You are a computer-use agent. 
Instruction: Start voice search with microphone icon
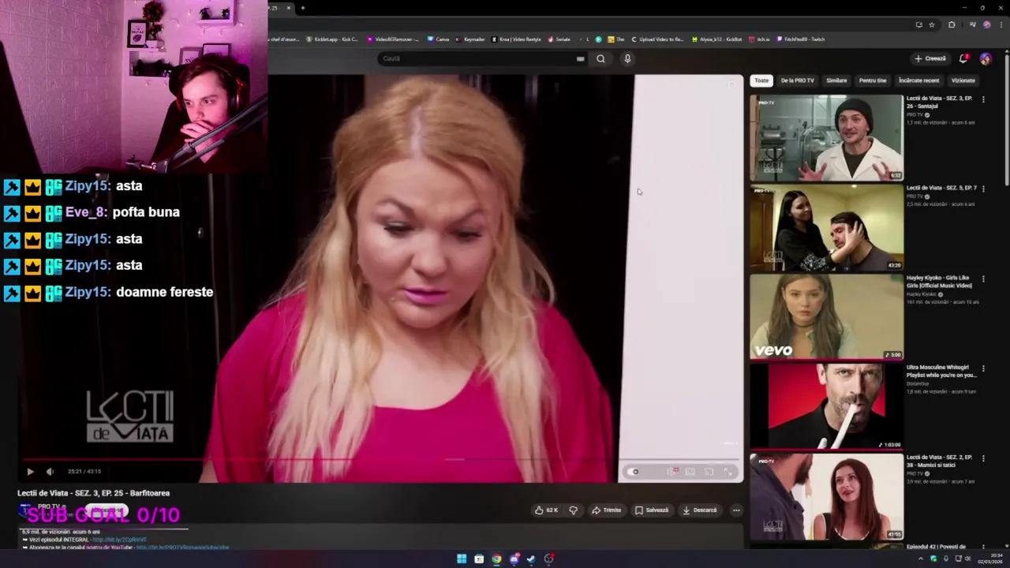pyautogui.click(x=627, y=58)
